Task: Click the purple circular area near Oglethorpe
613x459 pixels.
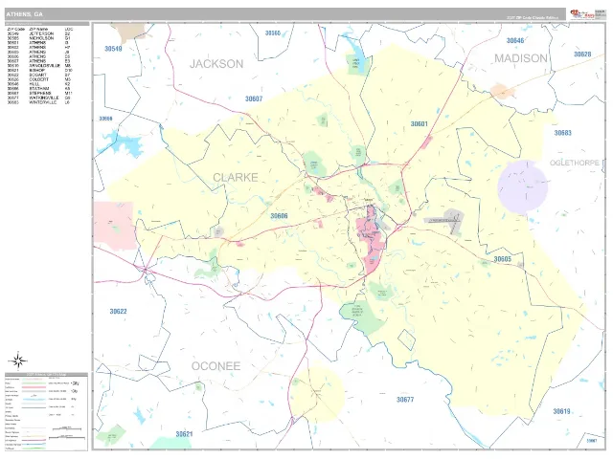Action: (522, 187)
